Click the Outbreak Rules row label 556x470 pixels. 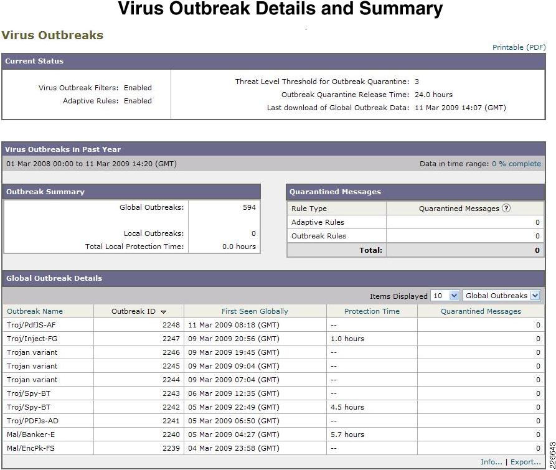[x=318, y=236]
